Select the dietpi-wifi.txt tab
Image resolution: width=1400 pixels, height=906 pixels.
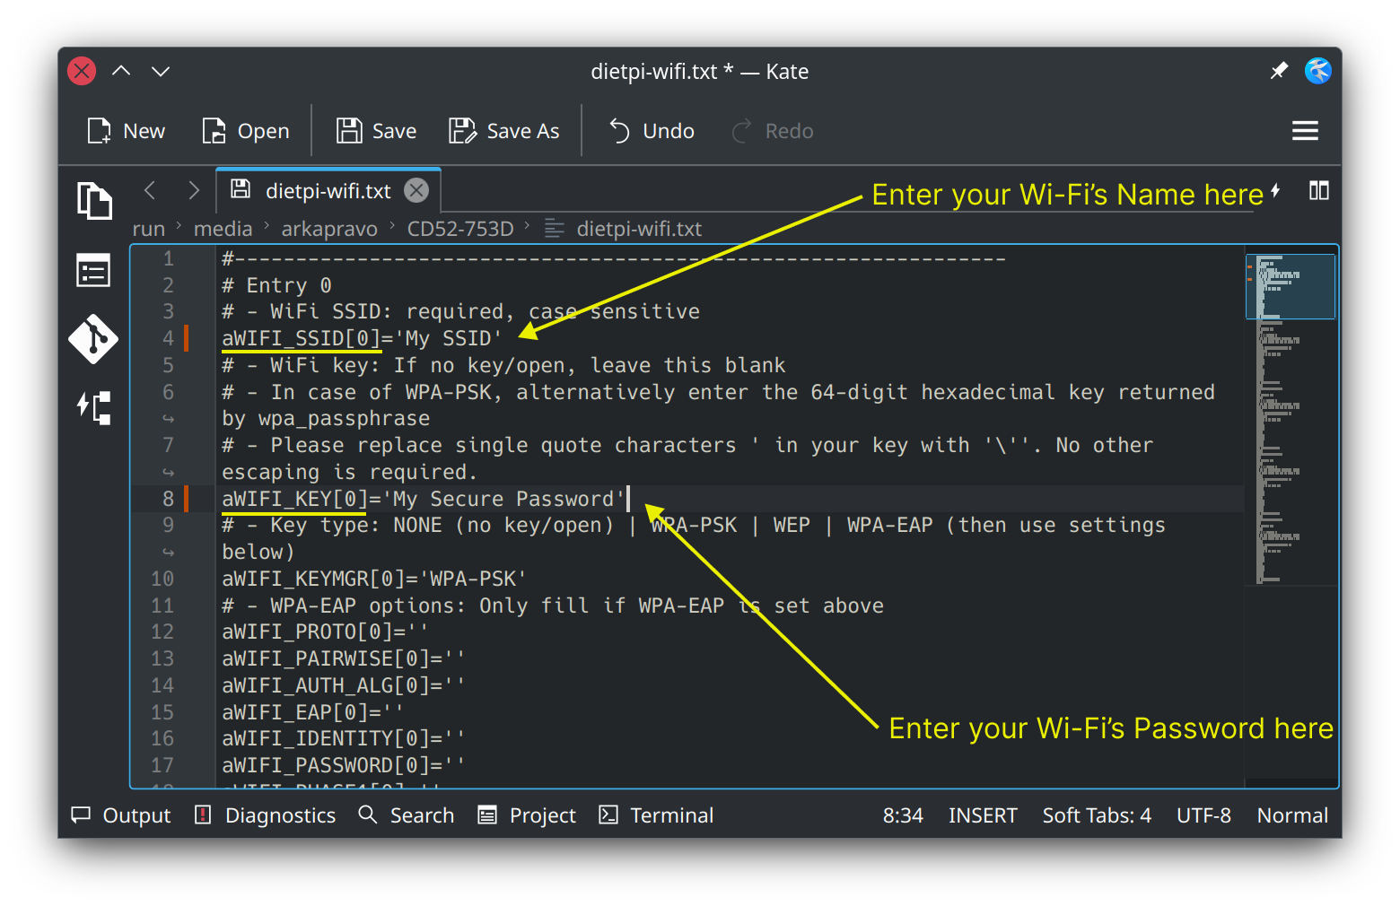pos(327,191)
